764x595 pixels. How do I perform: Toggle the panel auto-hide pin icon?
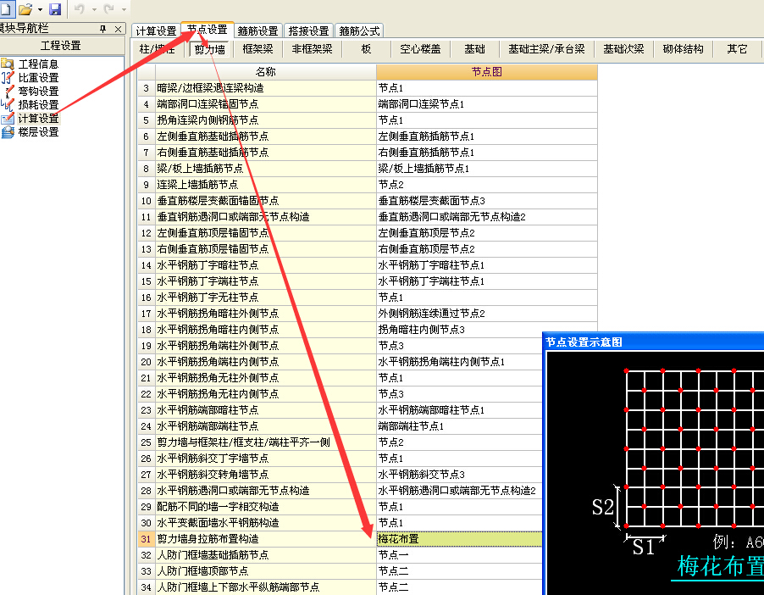point(102,29)
